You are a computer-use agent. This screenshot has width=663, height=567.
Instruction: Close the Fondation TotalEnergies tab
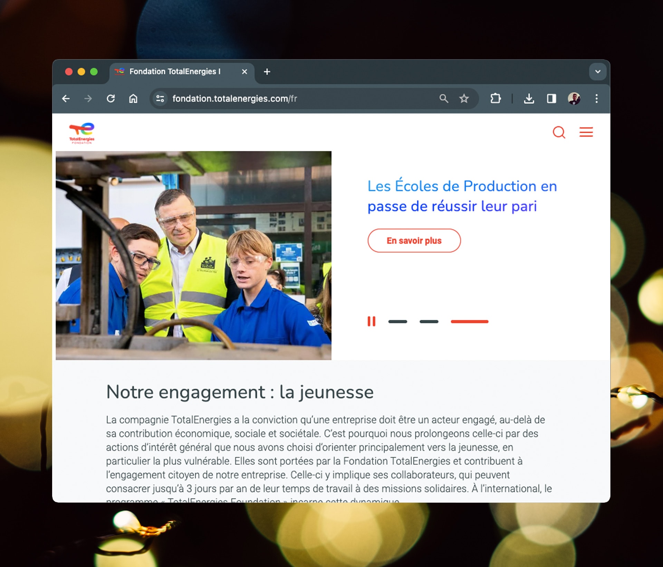tap(244, 72)
